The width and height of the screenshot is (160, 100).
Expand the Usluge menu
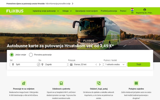[x=67, y=11]
